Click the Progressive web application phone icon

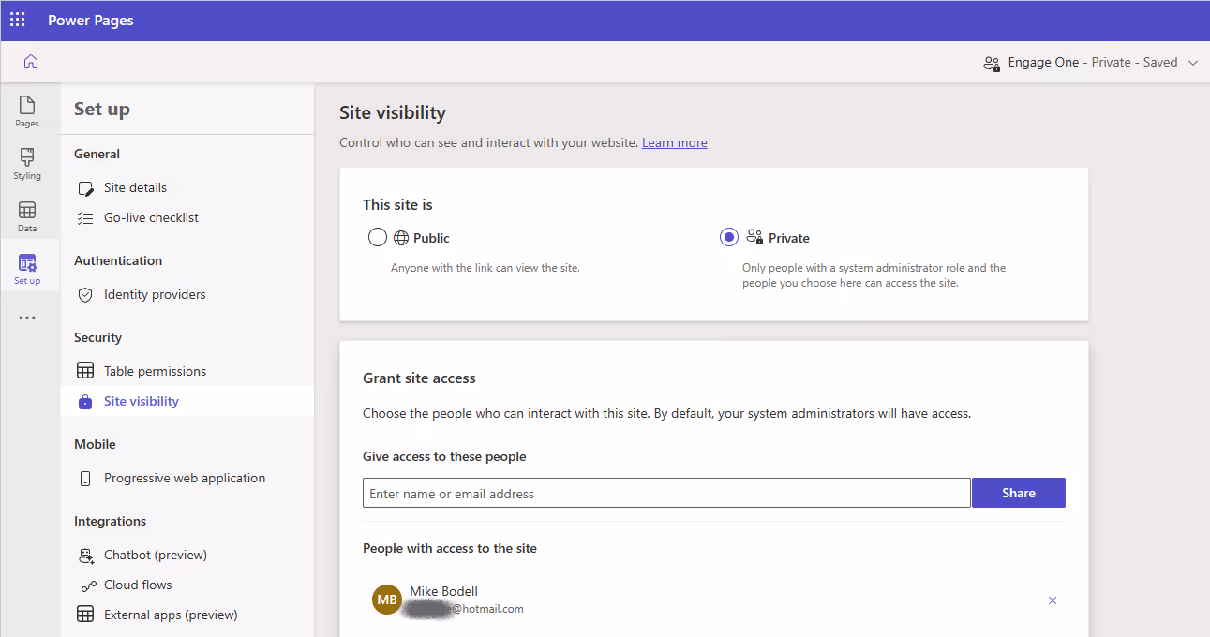[85, 479]
